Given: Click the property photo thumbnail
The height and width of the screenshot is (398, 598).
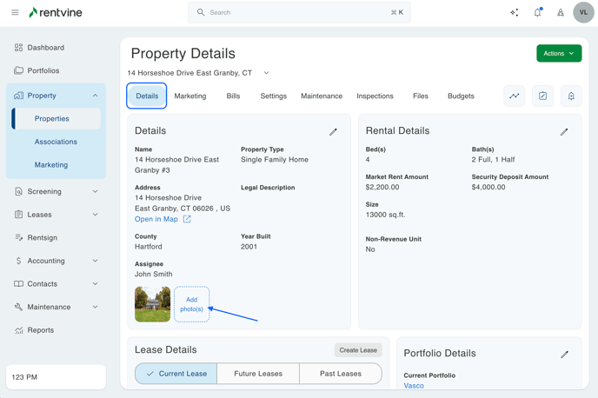Looking at the screenshot, I should [152, 304].
